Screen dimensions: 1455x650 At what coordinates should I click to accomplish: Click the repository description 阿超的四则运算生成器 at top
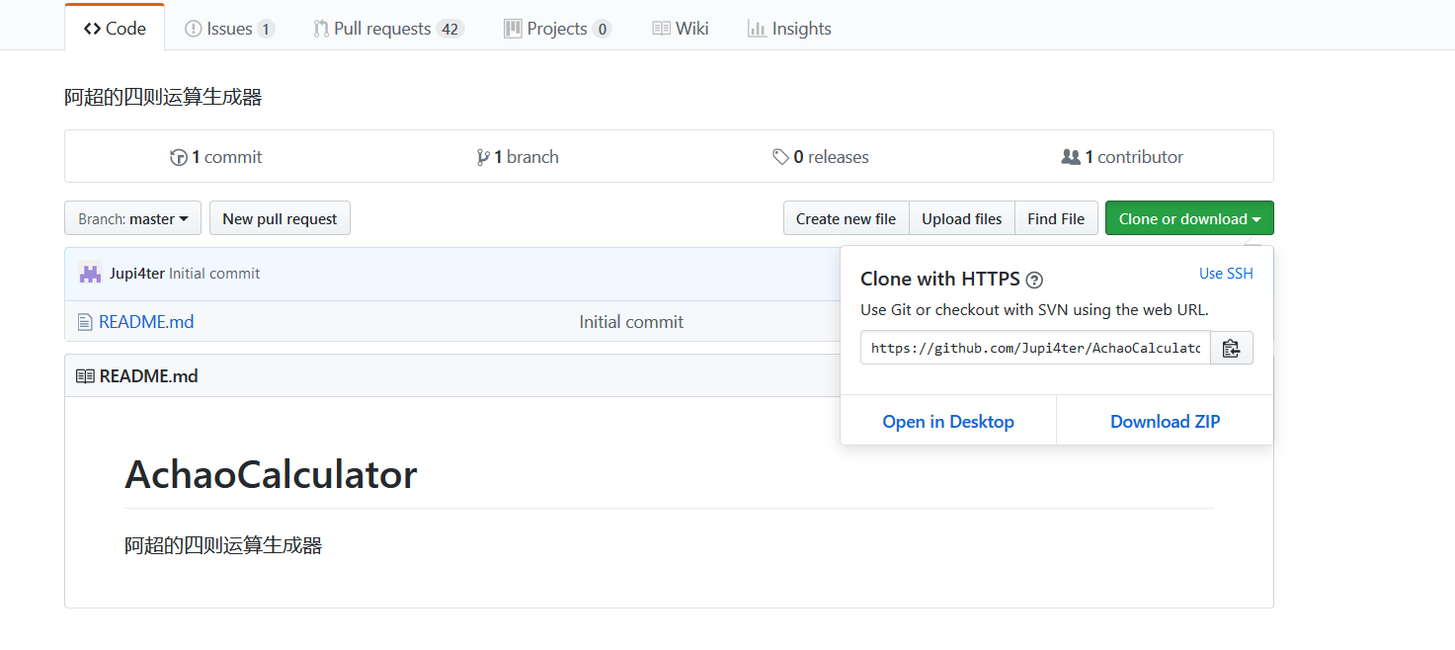click(163, 97)
